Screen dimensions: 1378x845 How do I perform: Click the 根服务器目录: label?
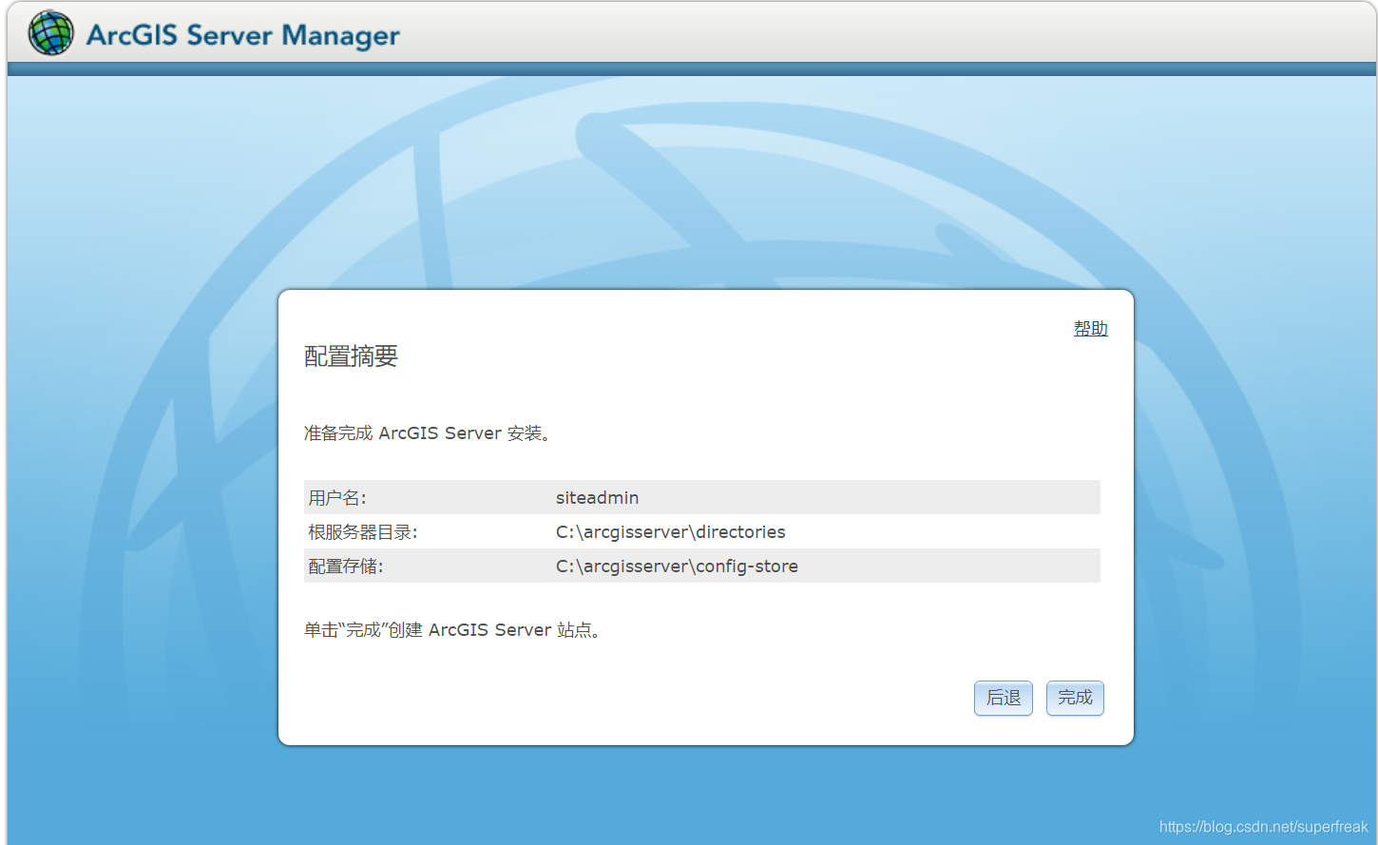tap(363, 531)
